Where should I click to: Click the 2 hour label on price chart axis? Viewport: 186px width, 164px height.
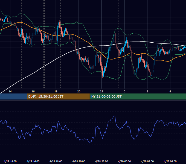147,91
